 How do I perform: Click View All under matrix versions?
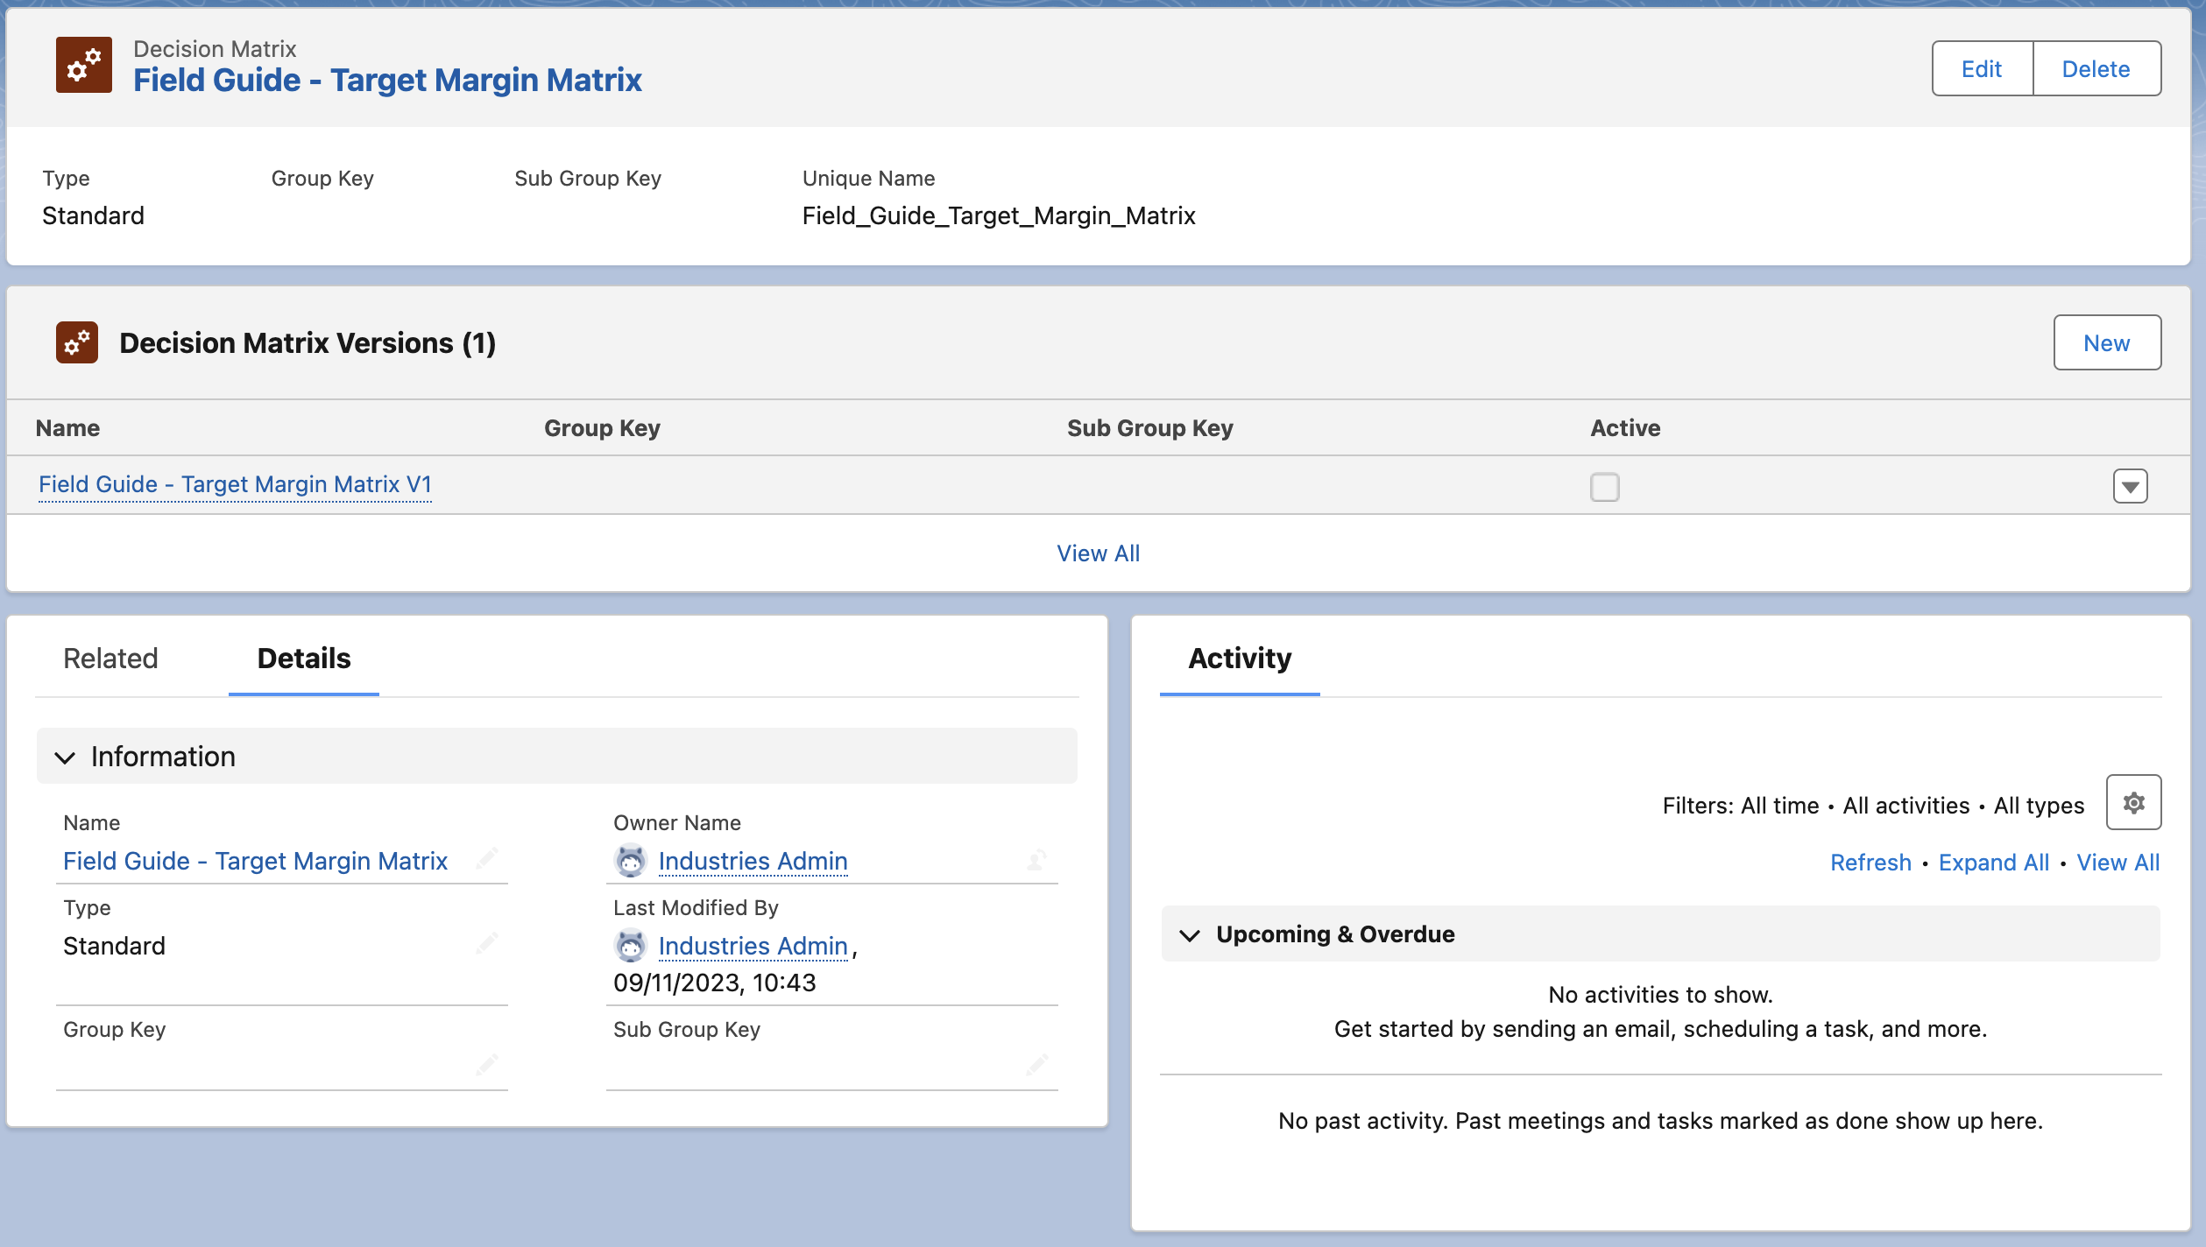click(1099, 553)
